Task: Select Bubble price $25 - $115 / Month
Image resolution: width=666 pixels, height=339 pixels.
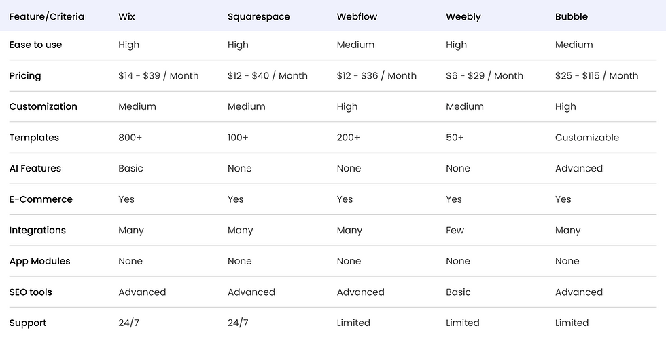Action: coord(597,75)
